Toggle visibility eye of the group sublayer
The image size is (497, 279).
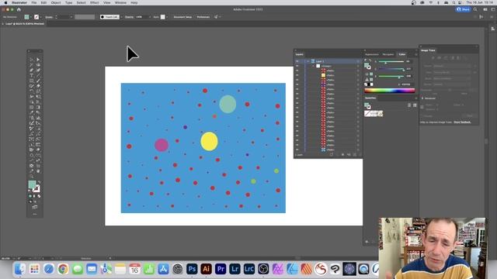click(297, 66)
